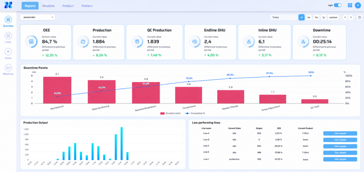
Task: Click the Bad Material Pareto bar
Action: pos(57,90)
